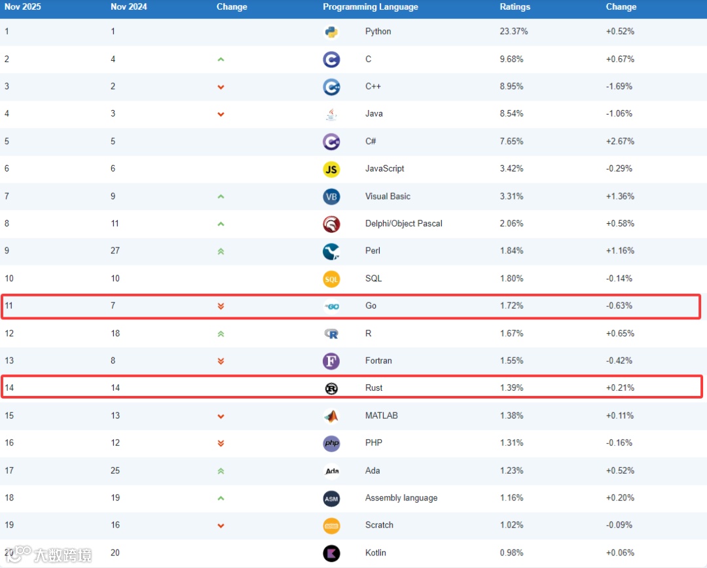The height and width of the screenshot is (568, 707).
Task: Click the red down arrow in C++ row
Action: click(x=221, y=87)
